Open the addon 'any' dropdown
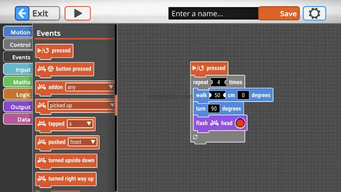 (x=89, y=87)
